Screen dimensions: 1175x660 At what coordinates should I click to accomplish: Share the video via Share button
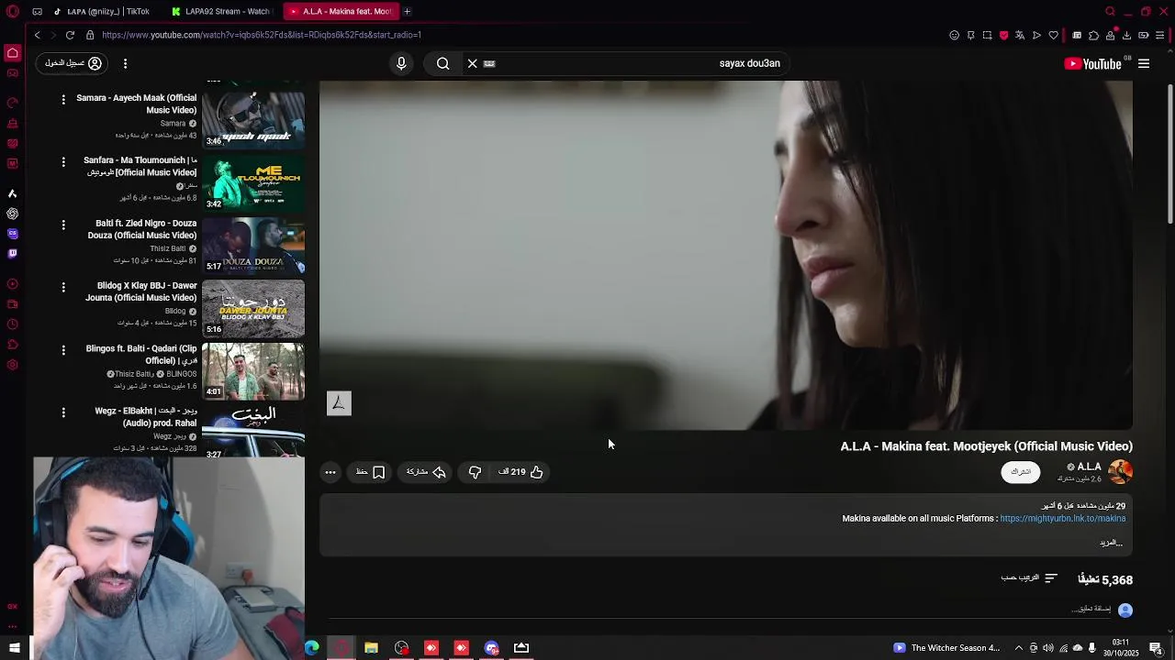(x=426, y=472)
